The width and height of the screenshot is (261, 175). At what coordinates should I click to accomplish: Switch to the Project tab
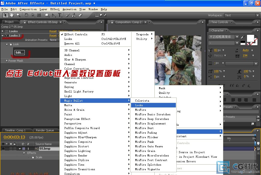pyautogui.click(x=9, y=22)
